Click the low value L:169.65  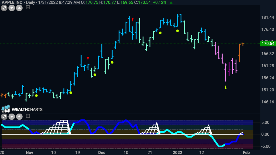tap(125, 2)
